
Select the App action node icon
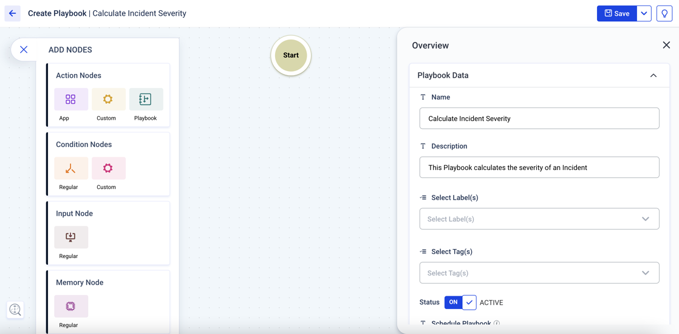coord(71,100)
